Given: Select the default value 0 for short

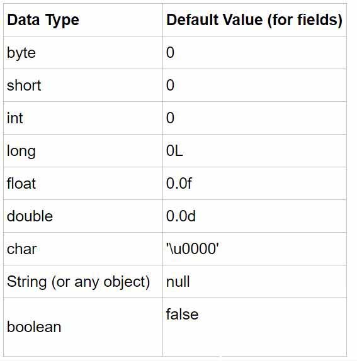Looking at the screenshot, I should [x=254, y=85].
